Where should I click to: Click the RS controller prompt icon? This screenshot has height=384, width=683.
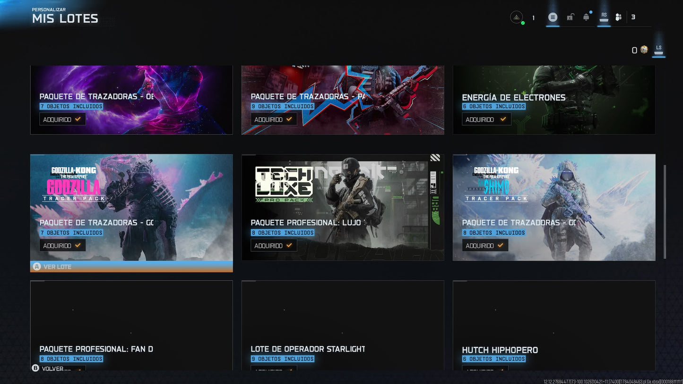click(604, 17)
